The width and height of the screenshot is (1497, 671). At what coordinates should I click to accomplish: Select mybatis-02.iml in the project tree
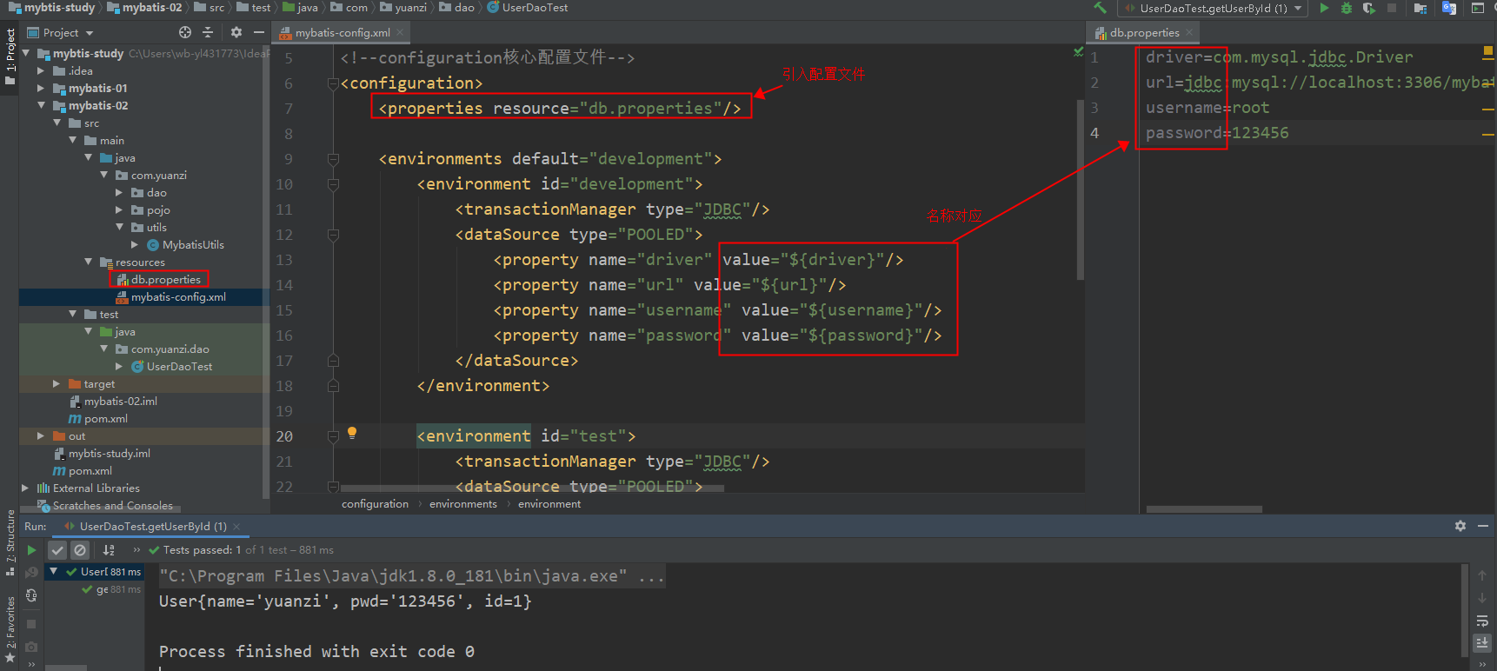click(113, 401)
